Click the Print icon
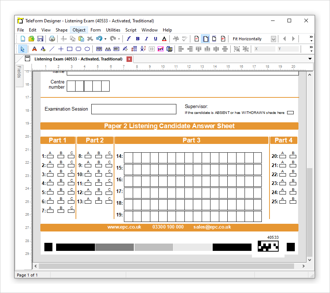This screenshot has height=293, width=330. (x=52, y=39)
